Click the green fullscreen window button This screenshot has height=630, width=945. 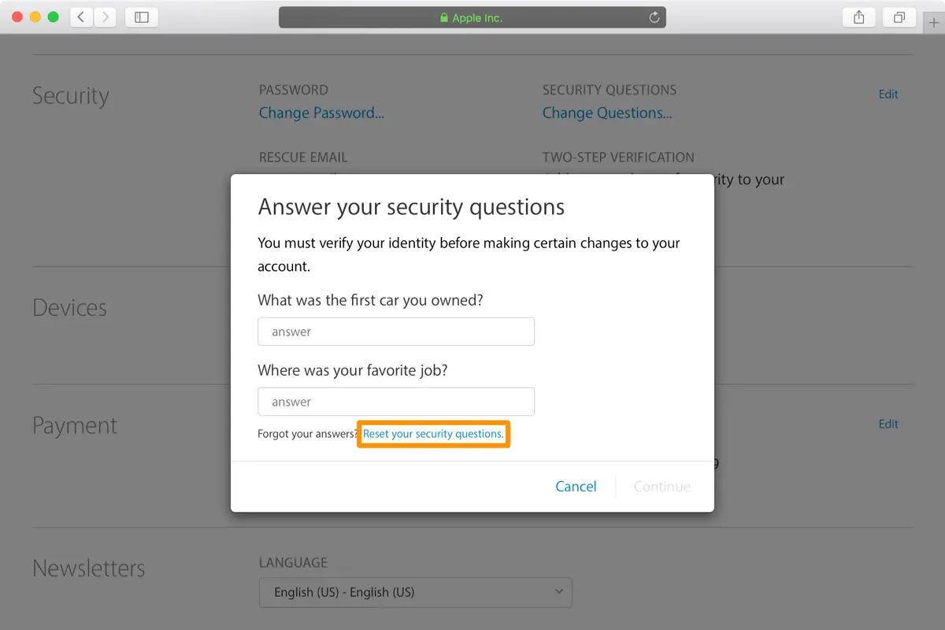click(54, 17)
